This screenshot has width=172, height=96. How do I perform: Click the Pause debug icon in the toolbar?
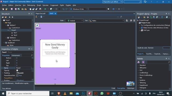56,9
